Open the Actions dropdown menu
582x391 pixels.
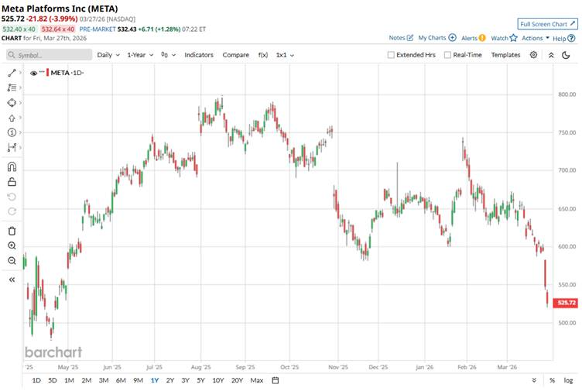(536, 37)
